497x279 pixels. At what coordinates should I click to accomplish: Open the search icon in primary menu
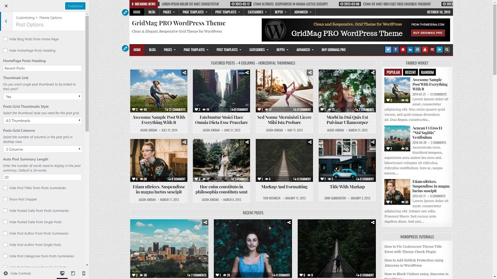pos(447,50)
